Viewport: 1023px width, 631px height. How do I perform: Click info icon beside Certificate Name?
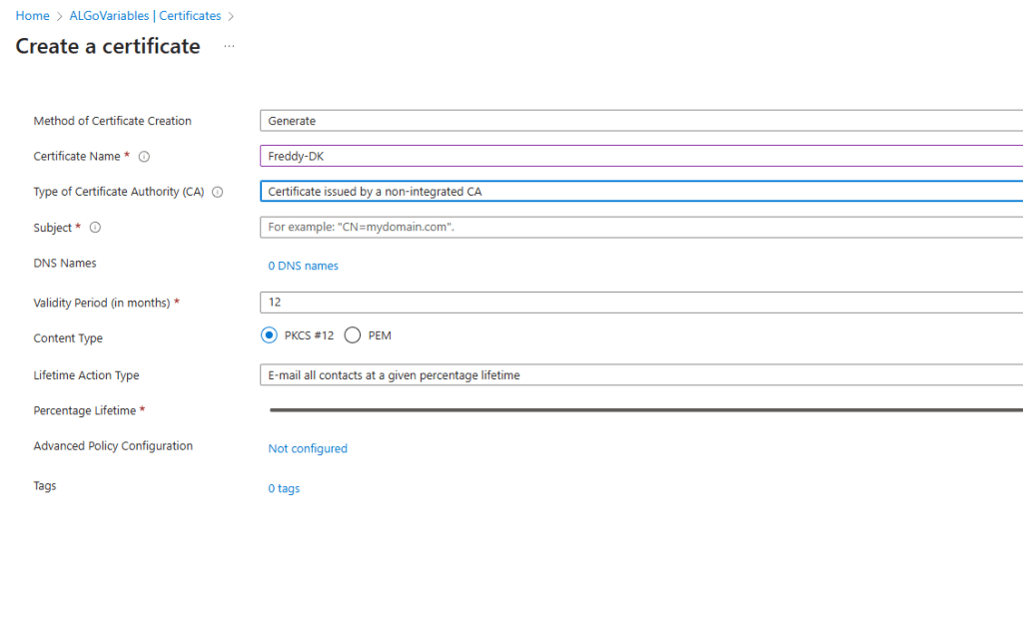point(144,157)
